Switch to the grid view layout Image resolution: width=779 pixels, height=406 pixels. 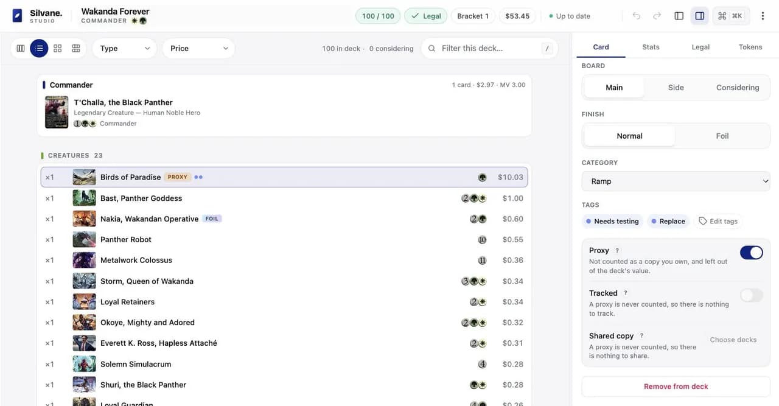point(58,48)
